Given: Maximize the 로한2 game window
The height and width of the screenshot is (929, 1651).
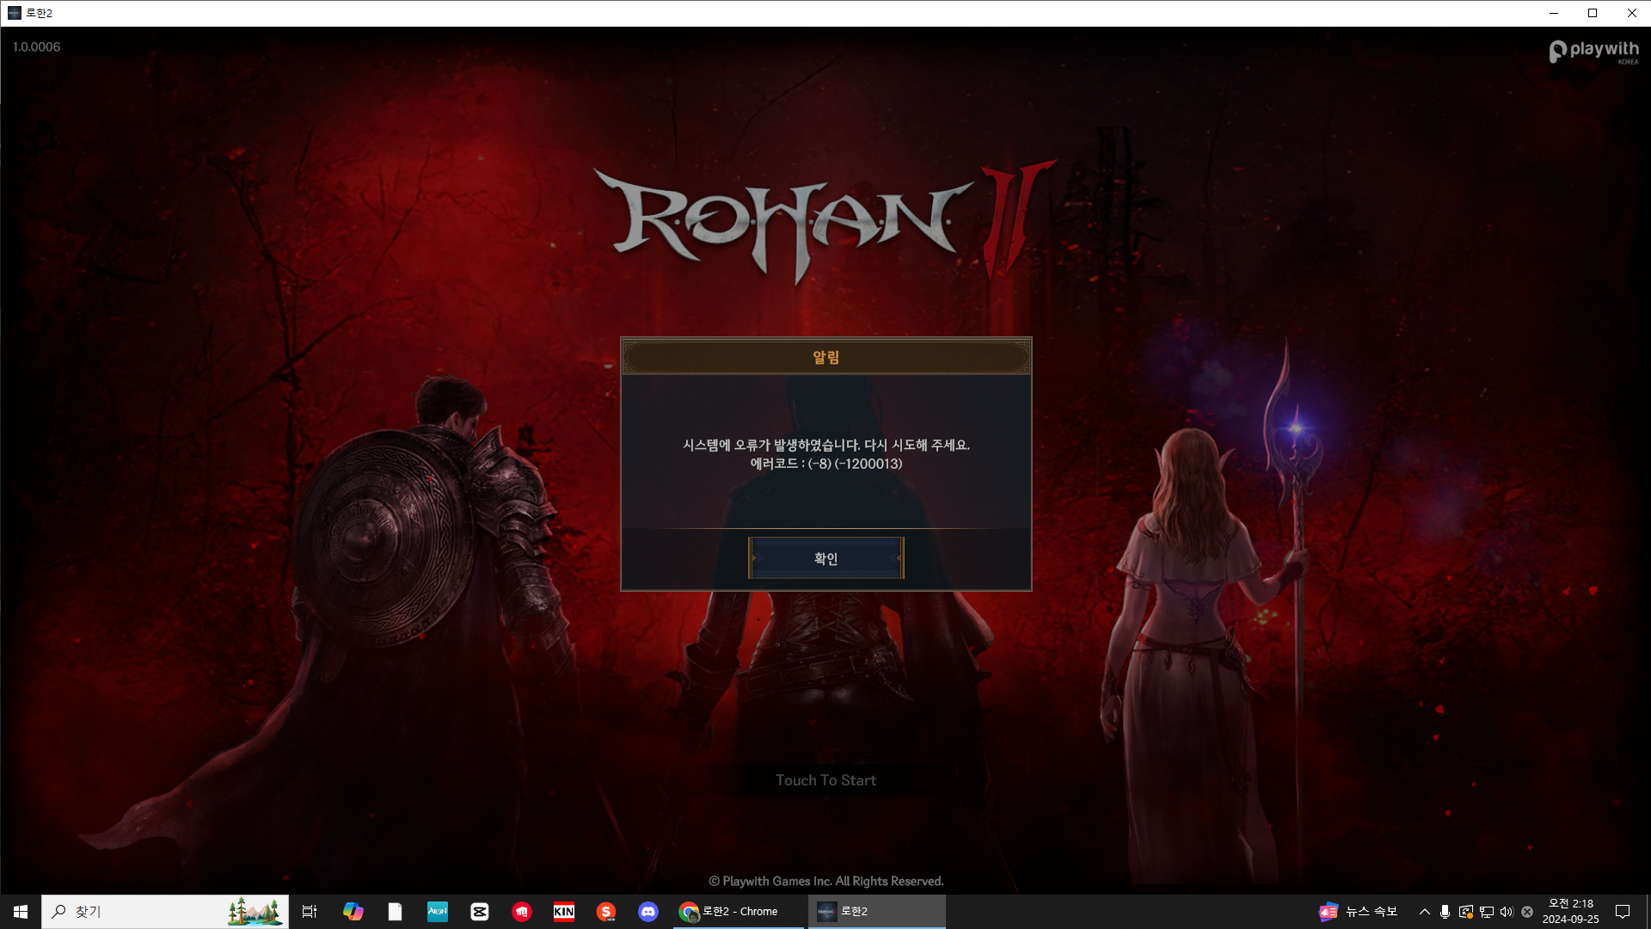Looking at the screenshot, I should point(1593,13).
